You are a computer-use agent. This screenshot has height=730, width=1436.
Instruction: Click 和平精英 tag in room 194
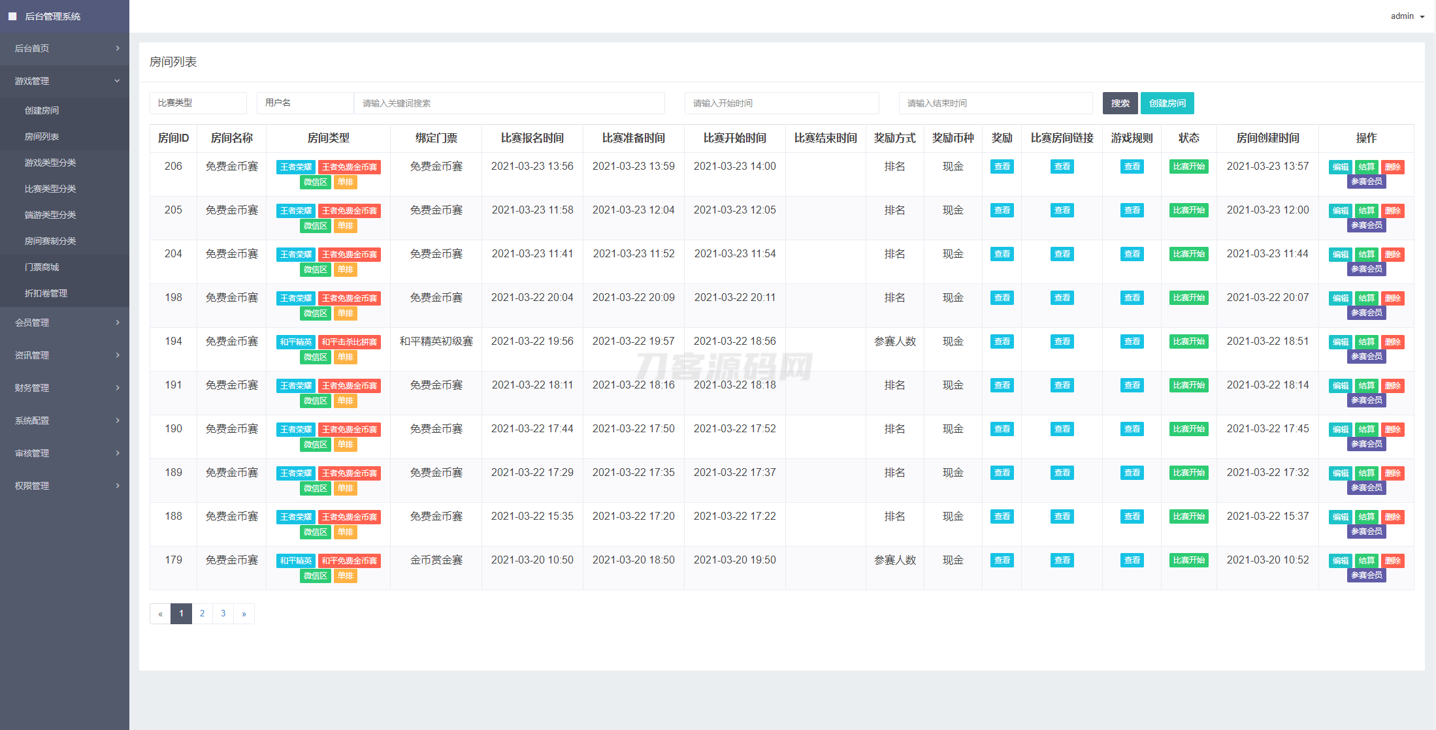(x=296, y=342)
